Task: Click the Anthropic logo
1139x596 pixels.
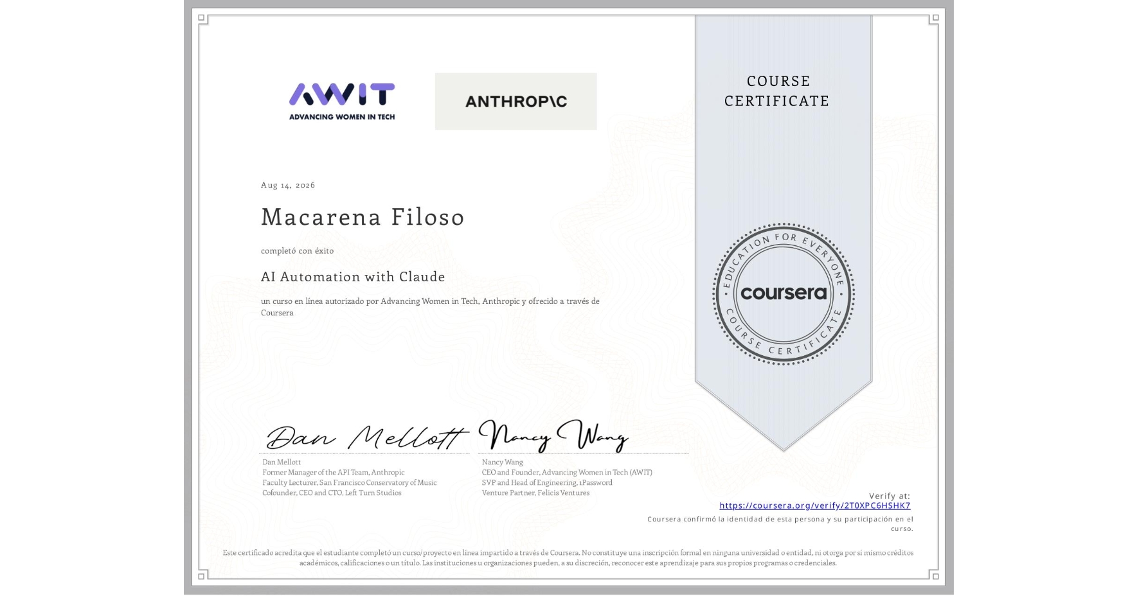Action: [516, 101]
